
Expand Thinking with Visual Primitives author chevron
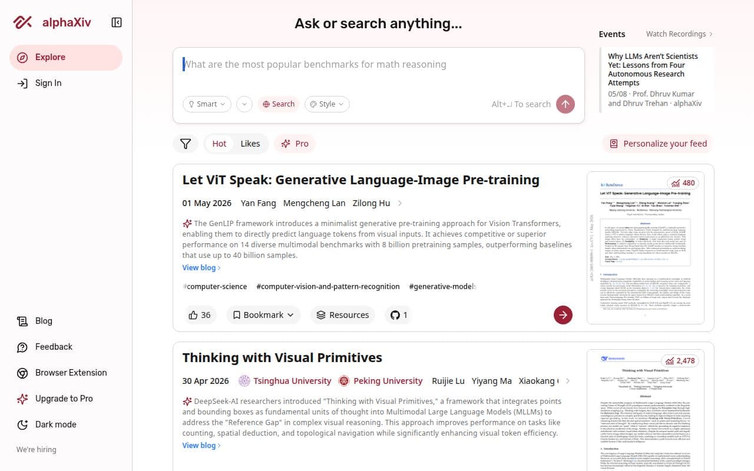point(568,381)
